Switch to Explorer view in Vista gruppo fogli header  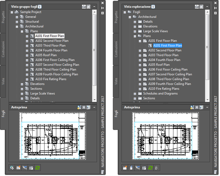(88, 7)
